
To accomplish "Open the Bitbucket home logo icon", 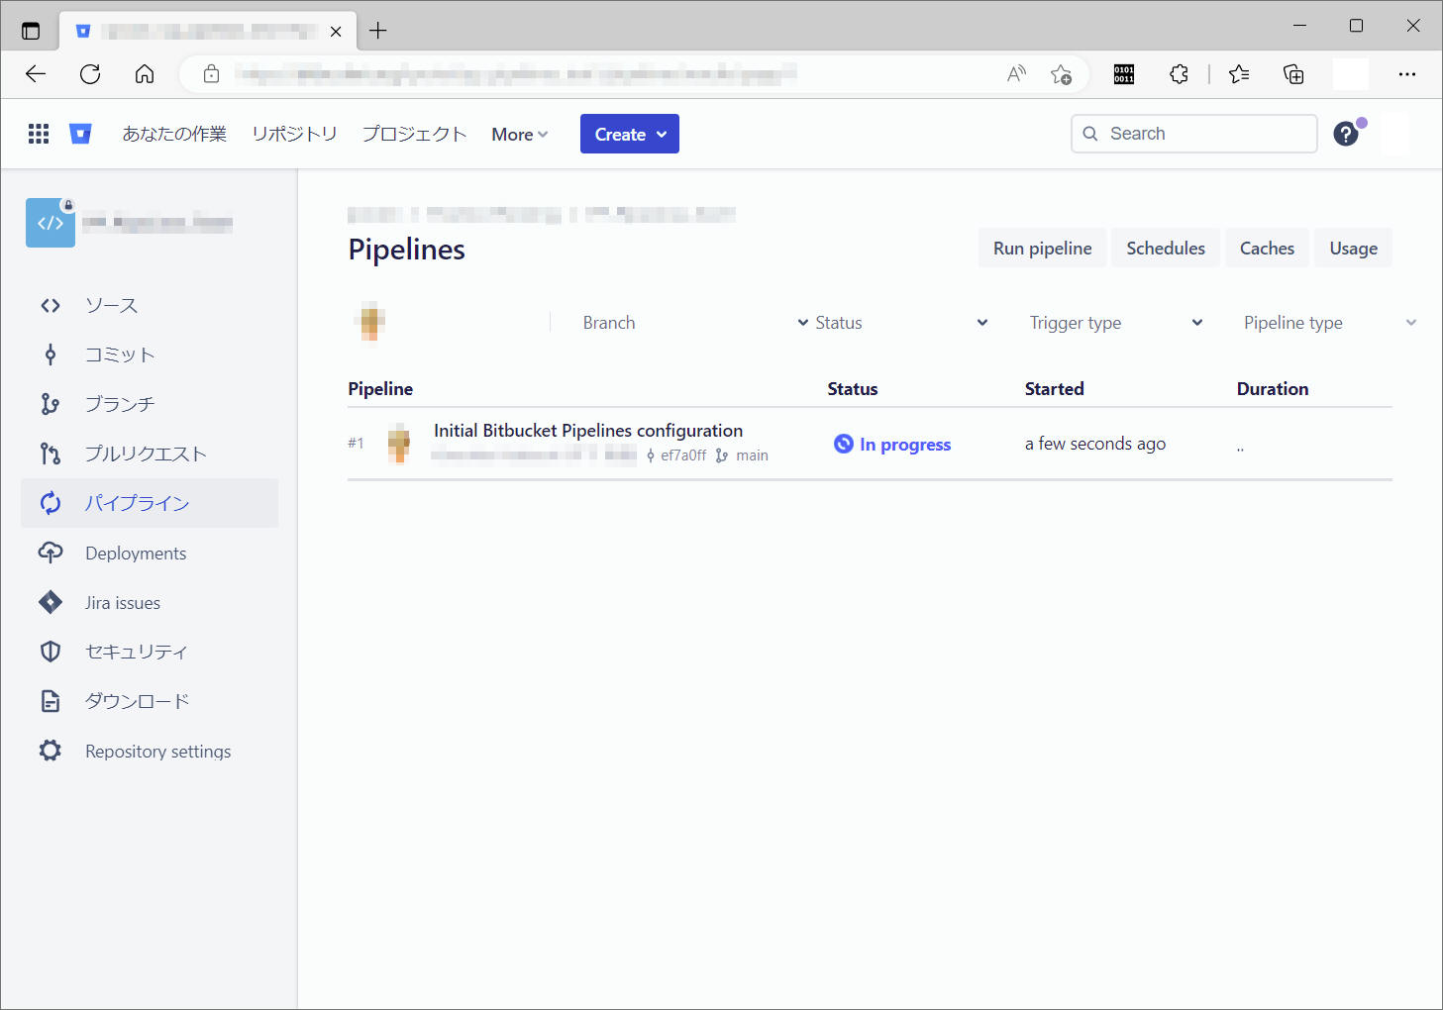I will pos(80,133).
